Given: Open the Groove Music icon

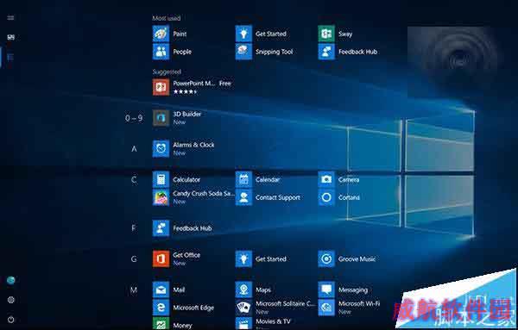Looking at the screenshot, I should (326, 258).
